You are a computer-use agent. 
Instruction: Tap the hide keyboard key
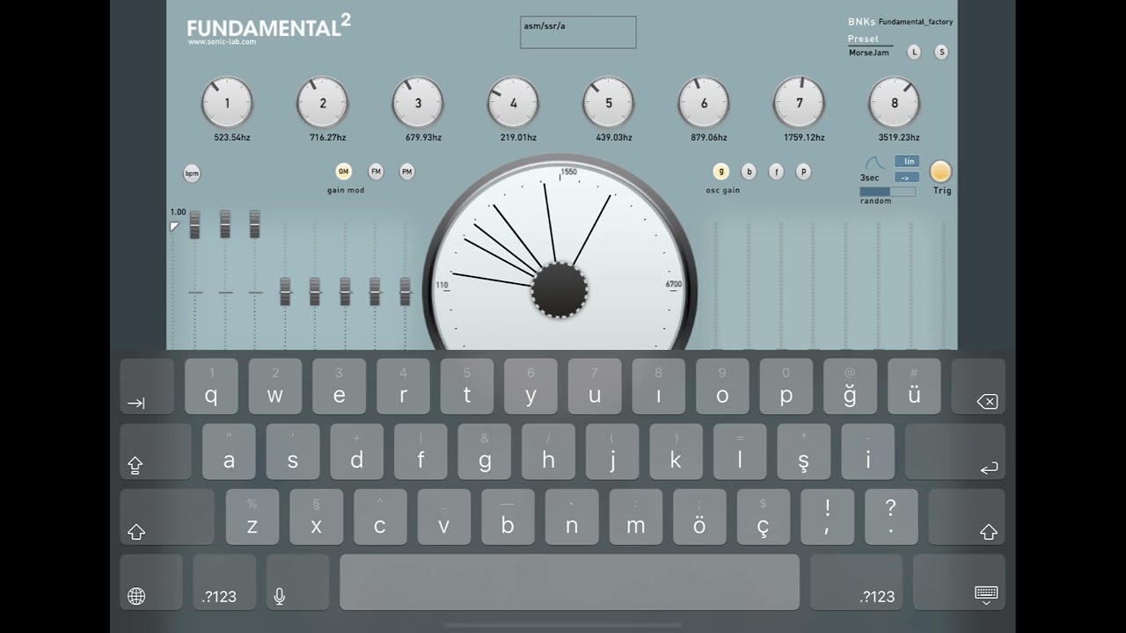coord(959,581)
